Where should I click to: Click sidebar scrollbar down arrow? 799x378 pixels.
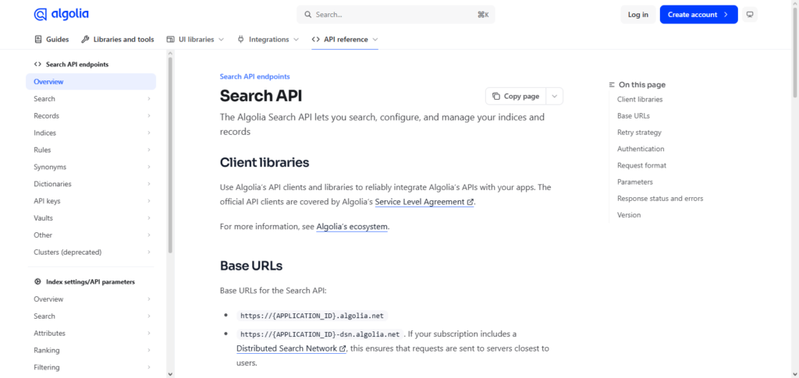pos(170,374)
